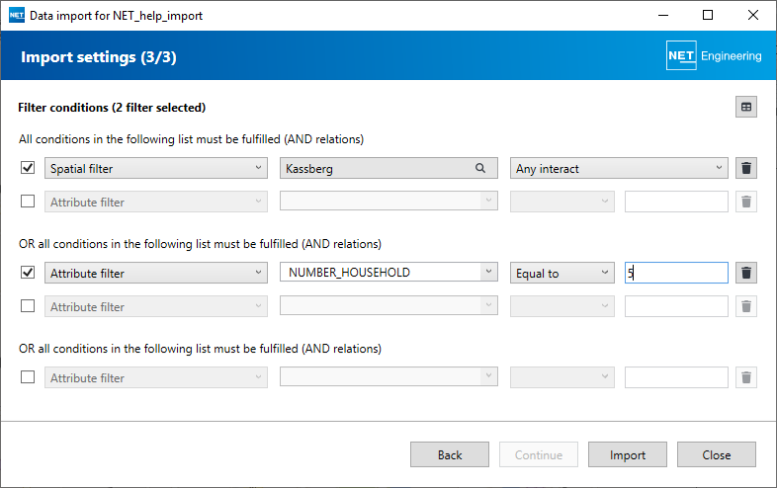Click the NET Engineering logo
This screenshot has width=777, height=488.
pyautogui.click(x=714, y=55)
